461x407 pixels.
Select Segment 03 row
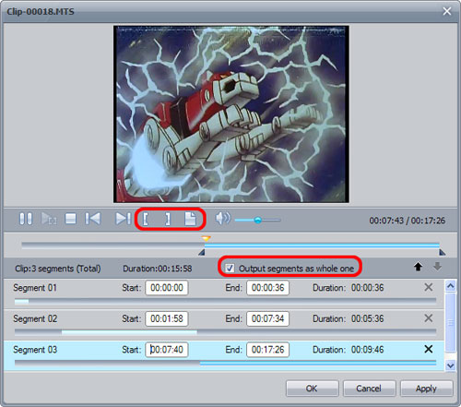224,355
